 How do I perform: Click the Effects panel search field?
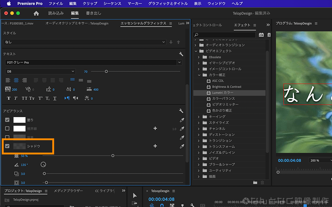(x=225, y=35)
